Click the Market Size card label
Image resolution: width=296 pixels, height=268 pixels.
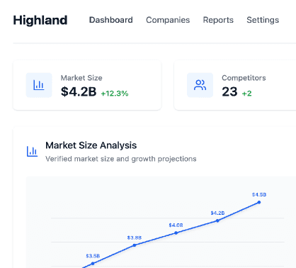(x=81, y=78)
